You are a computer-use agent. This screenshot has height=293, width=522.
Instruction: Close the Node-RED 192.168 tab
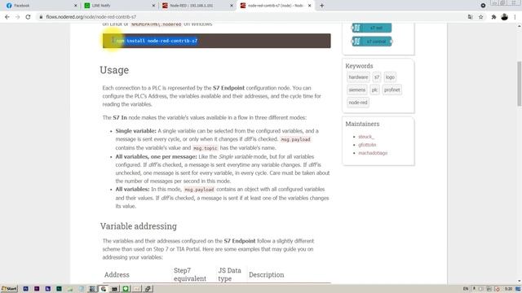(232, 6)
